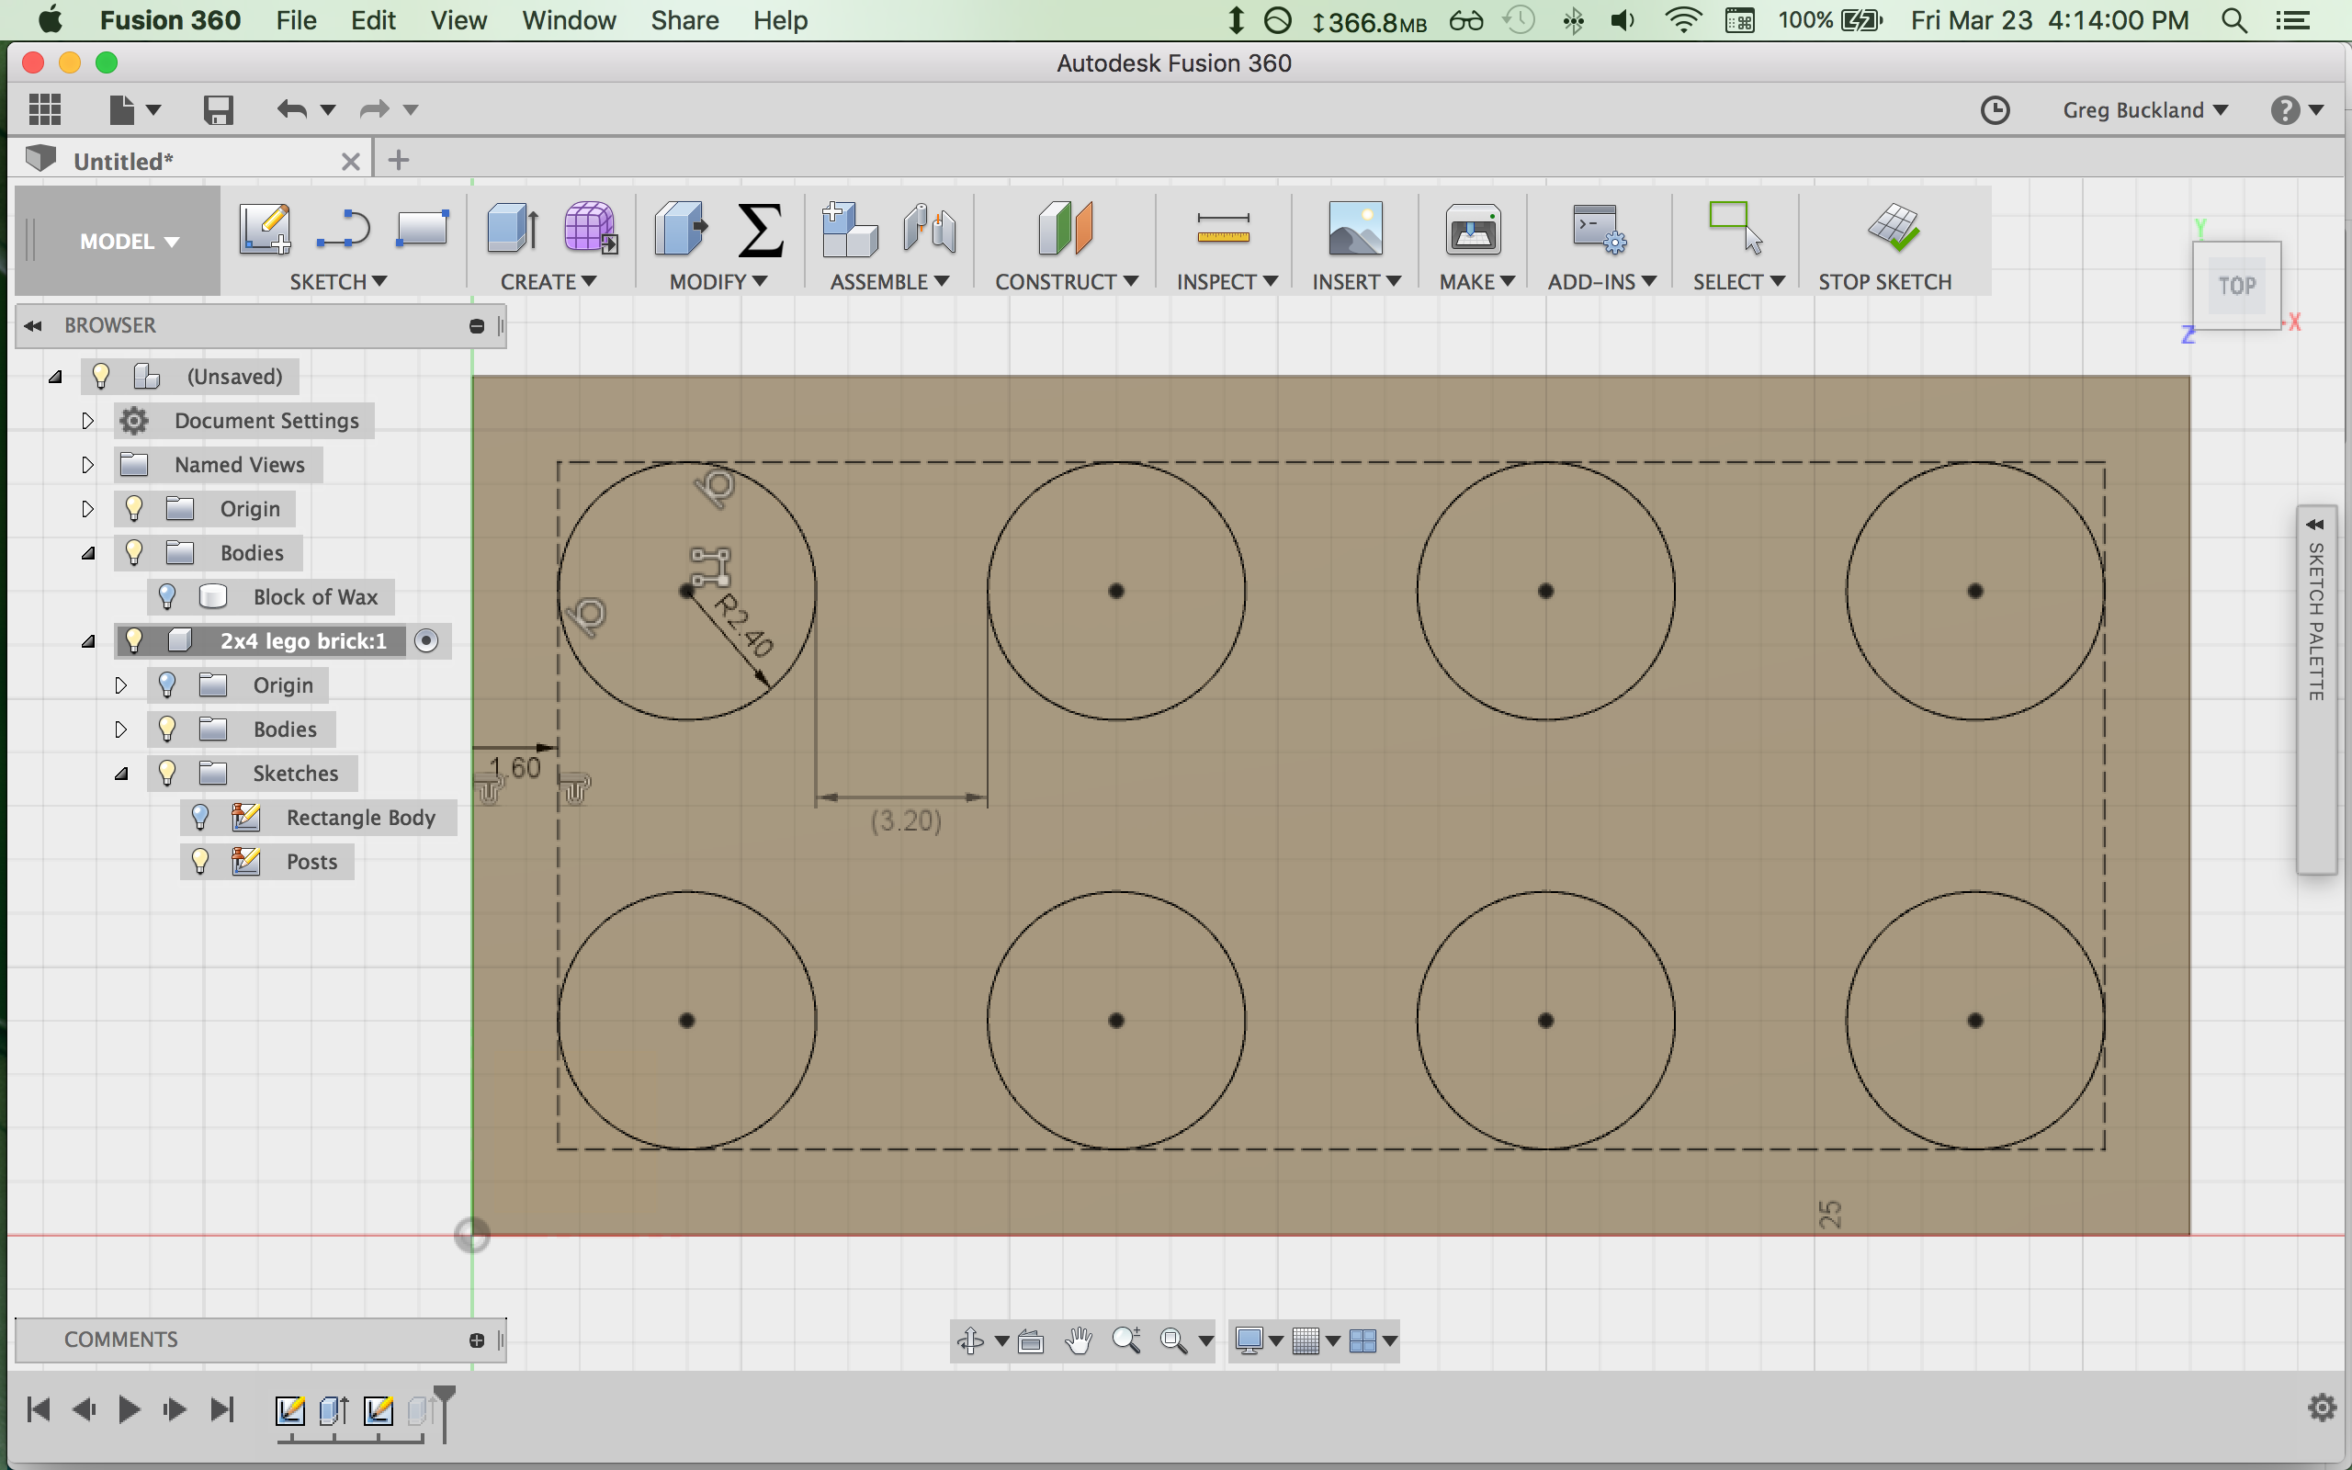Toggle visibility bulb for Unsaved root
Screen dimensions: 2352x1470
100,377
